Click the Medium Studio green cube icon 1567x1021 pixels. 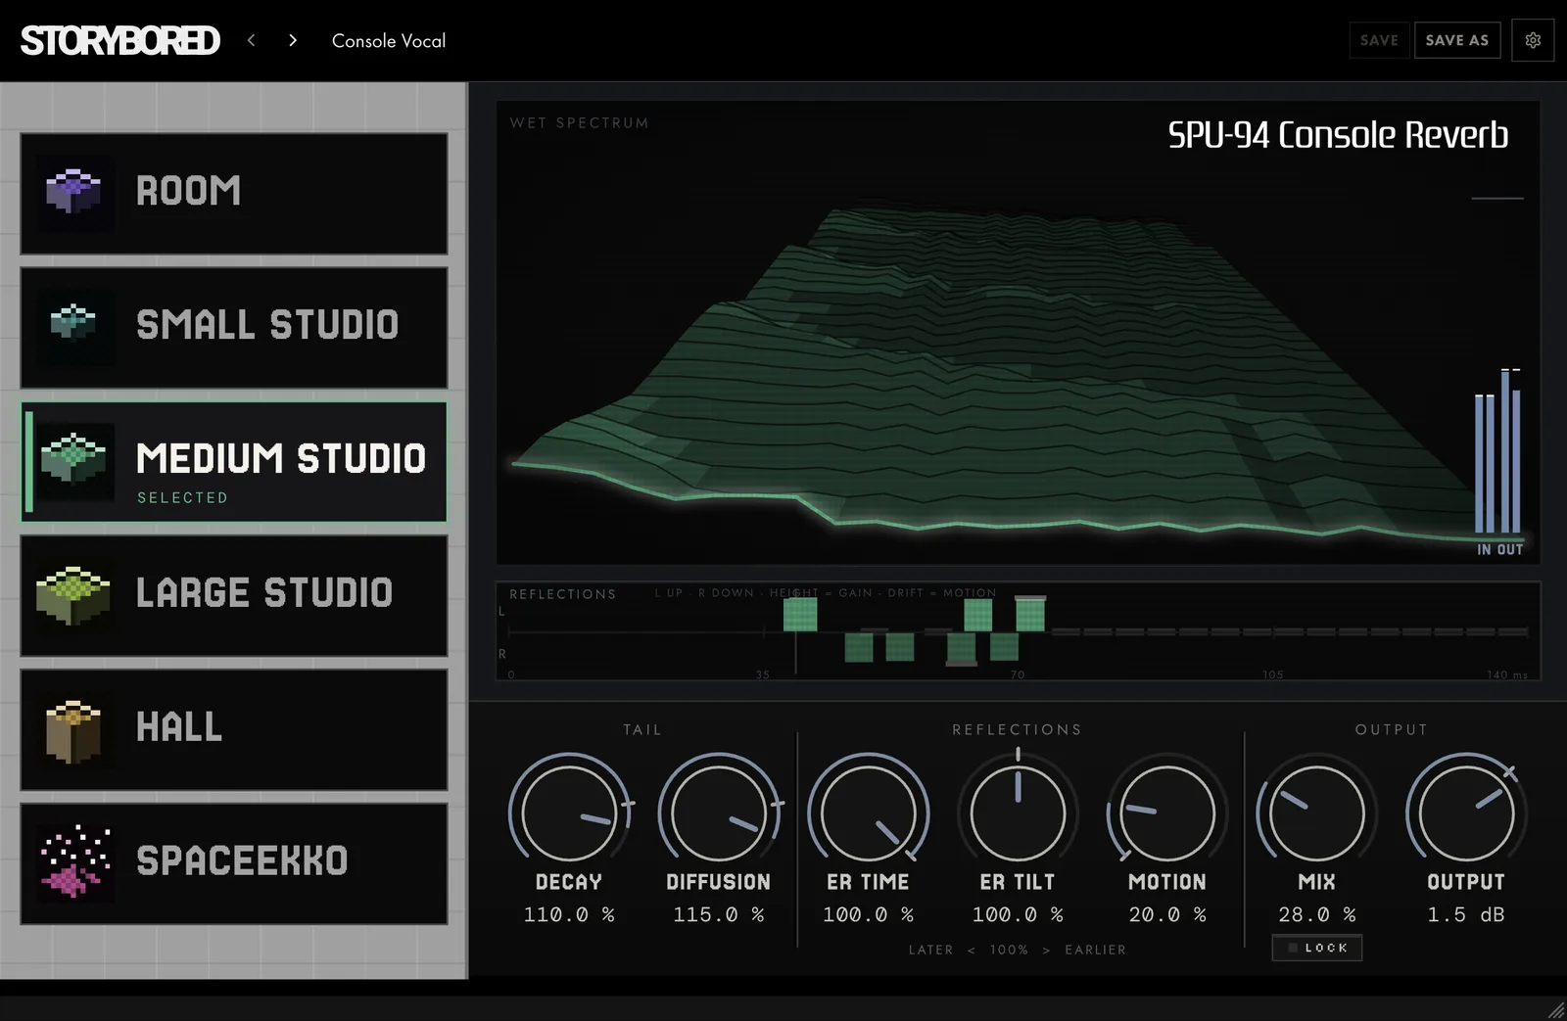73,458
